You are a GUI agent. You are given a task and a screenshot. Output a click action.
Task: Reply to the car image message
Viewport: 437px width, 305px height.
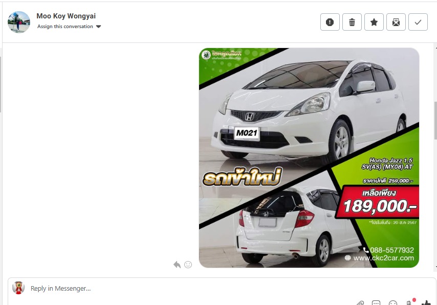[177, 265]
